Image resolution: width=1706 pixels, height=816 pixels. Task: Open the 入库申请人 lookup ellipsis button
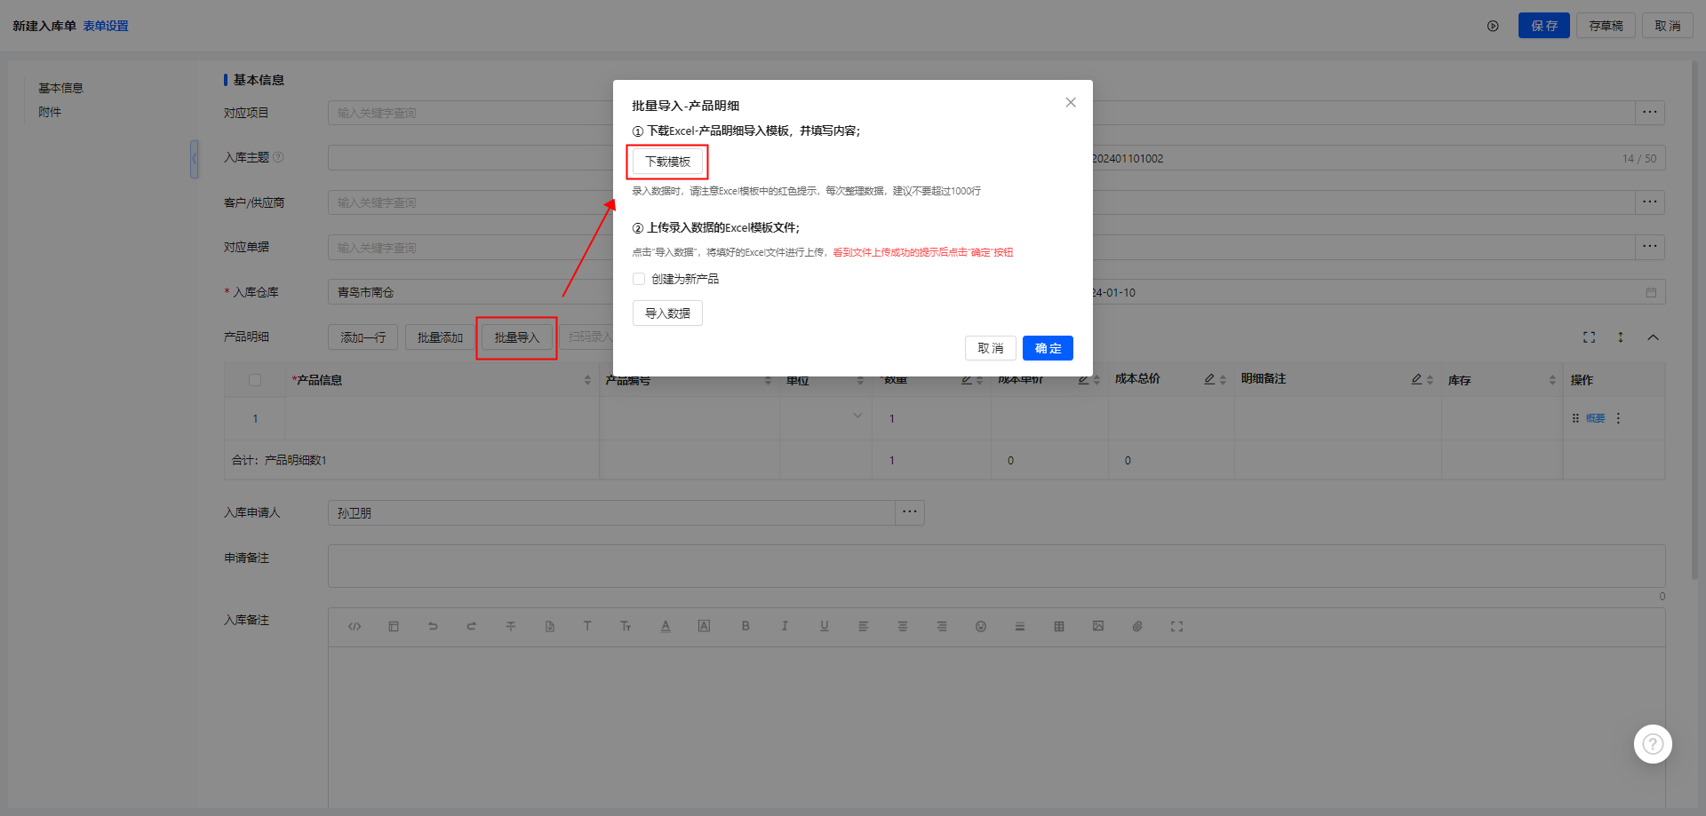910,512
